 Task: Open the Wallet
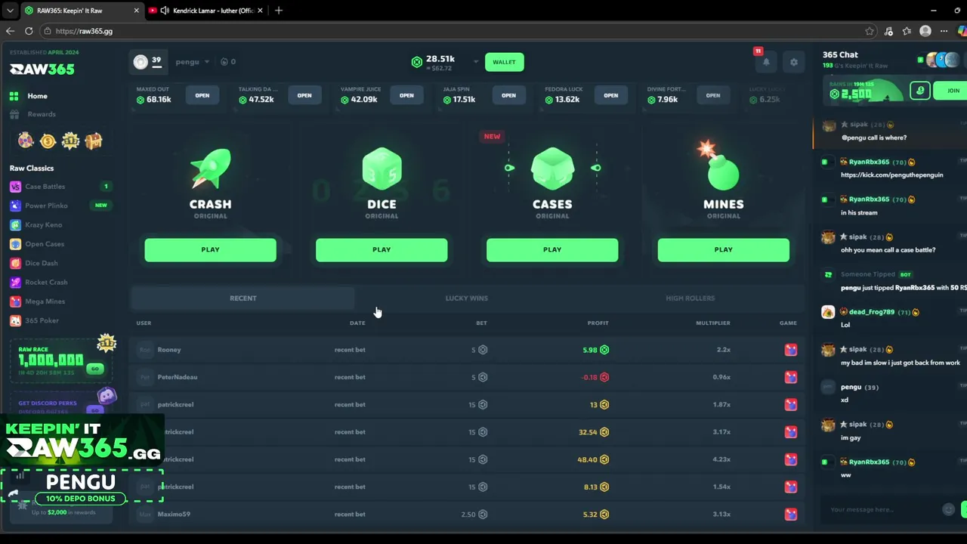click(x=504, y=62)
